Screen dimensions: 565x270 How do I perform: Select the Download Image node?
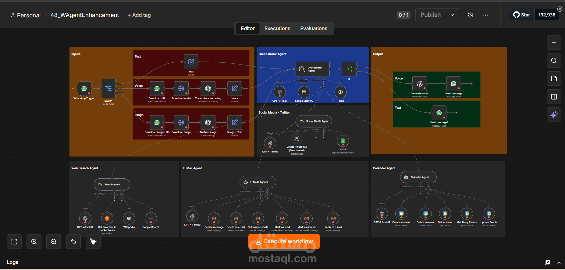point(181,122)
